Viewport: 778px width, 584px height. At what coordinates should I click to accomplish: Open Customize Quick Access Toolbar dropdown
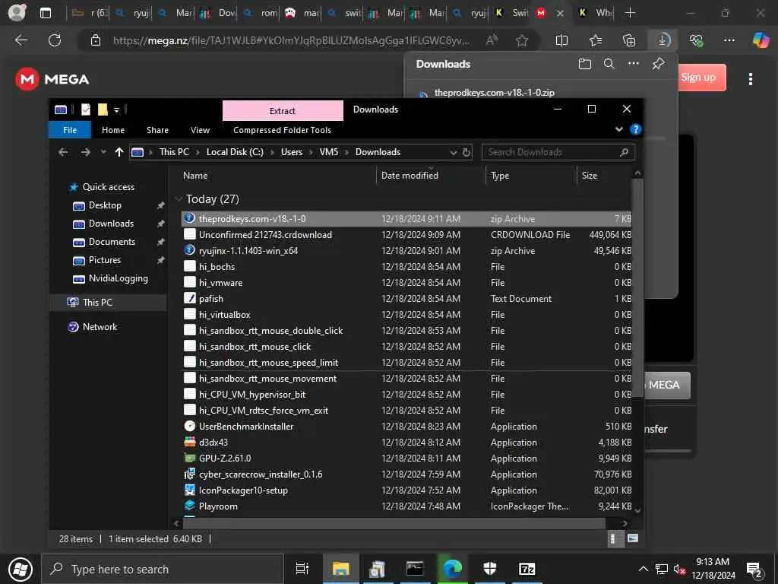tap(116, 110)
